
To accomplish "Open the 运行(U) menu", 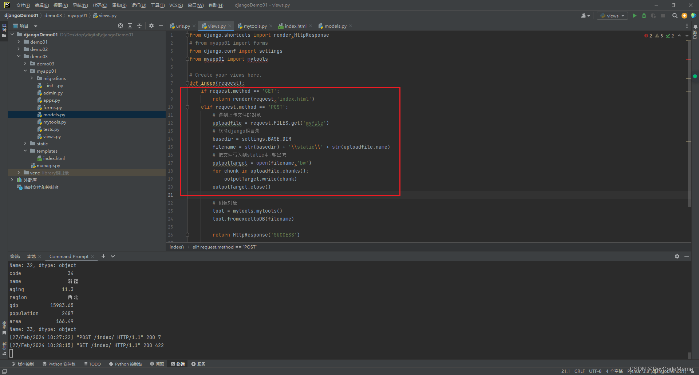I will click(138, 5).
